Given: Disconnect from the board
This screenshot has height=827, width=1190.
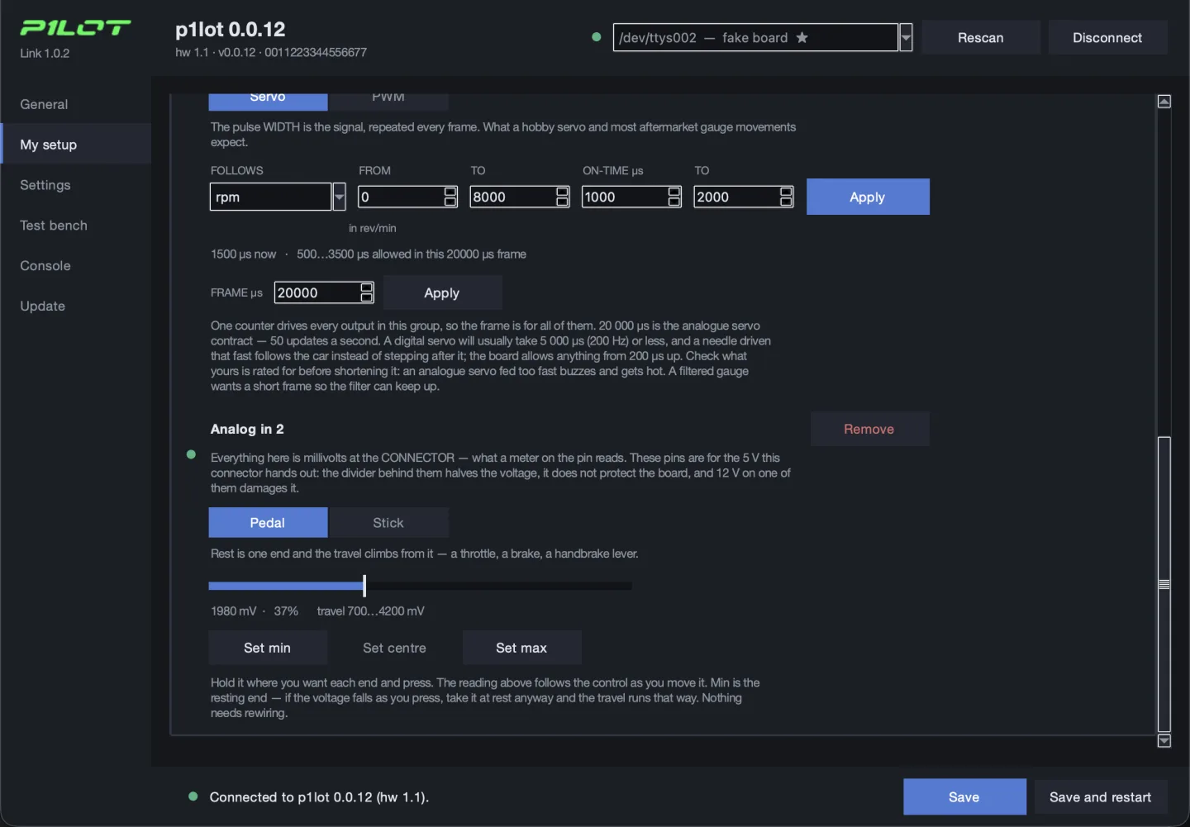Looking at the screenshot, I should (x=1107, y=37).
